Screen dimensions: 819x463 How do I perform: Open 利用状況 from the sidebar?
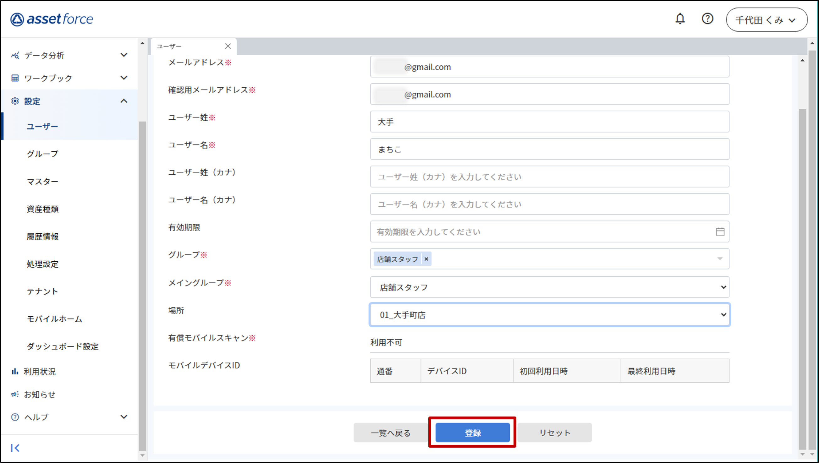point(39,371)
